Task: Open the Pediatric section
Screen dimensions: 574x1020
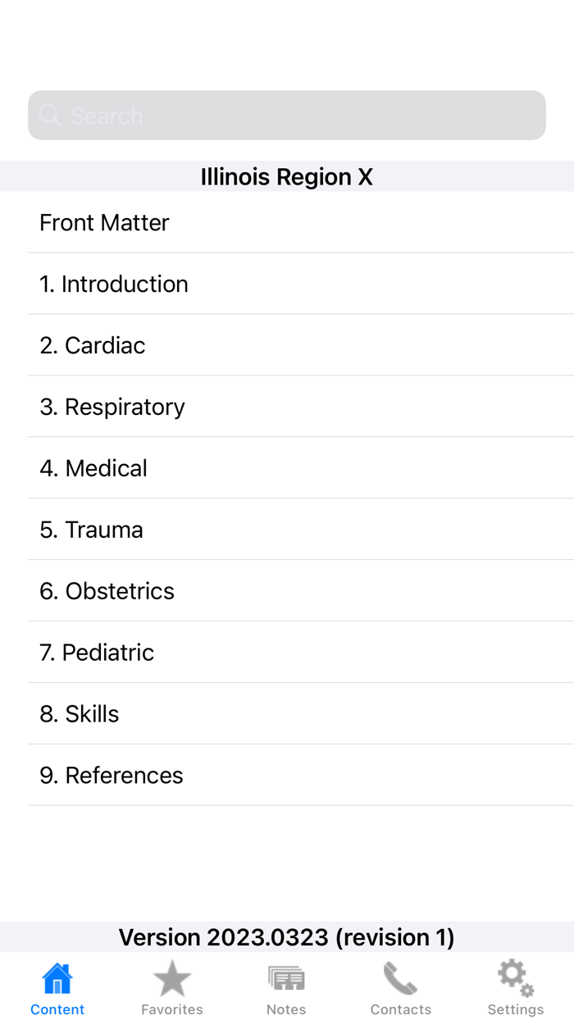Action: [x=96, y=652]
